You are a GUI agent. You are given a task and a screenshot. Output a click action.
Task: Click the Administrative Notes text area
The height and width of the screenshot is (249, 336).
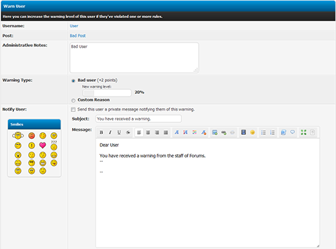(134, 58)
